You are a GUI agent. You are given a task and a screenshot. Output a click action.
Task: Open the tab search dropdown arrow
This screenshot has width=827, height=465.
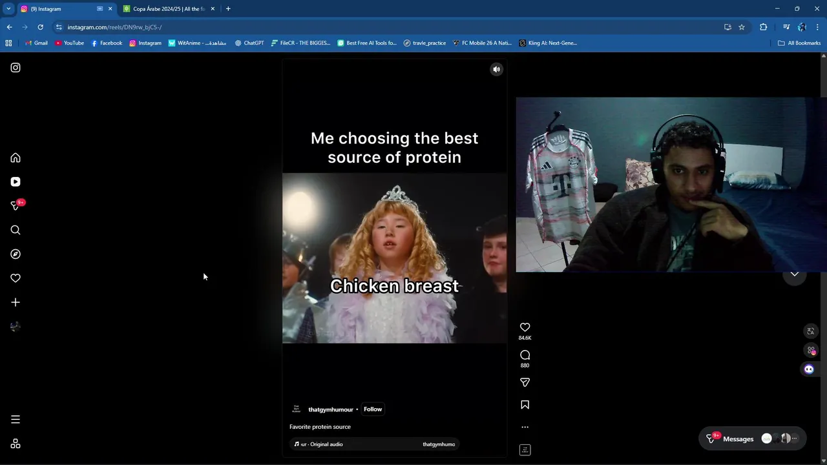click(x=8, y=9)
